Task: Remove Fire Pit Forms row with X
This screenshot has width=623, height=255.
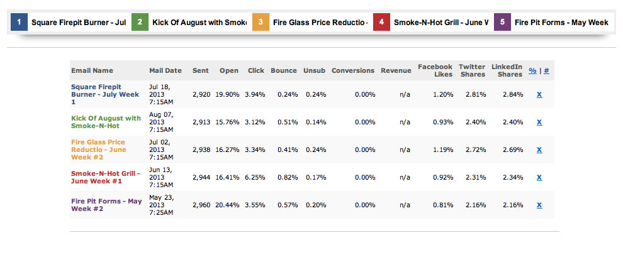Action: pyautogui.click(x=539, y=205)
